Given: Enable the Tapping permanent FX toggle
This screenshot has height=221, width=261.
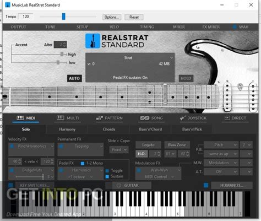Looking at the screenshot, I should [x=61, y=147].
